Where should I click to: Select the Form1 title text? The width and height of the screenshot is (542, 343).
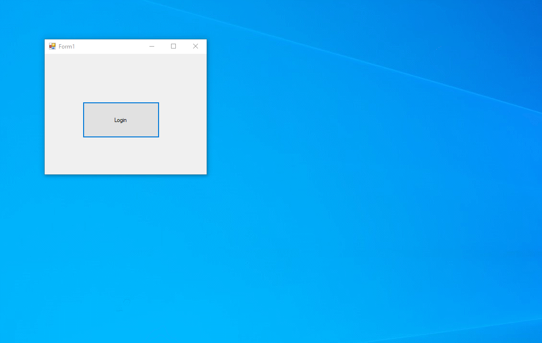coord(67,47)
